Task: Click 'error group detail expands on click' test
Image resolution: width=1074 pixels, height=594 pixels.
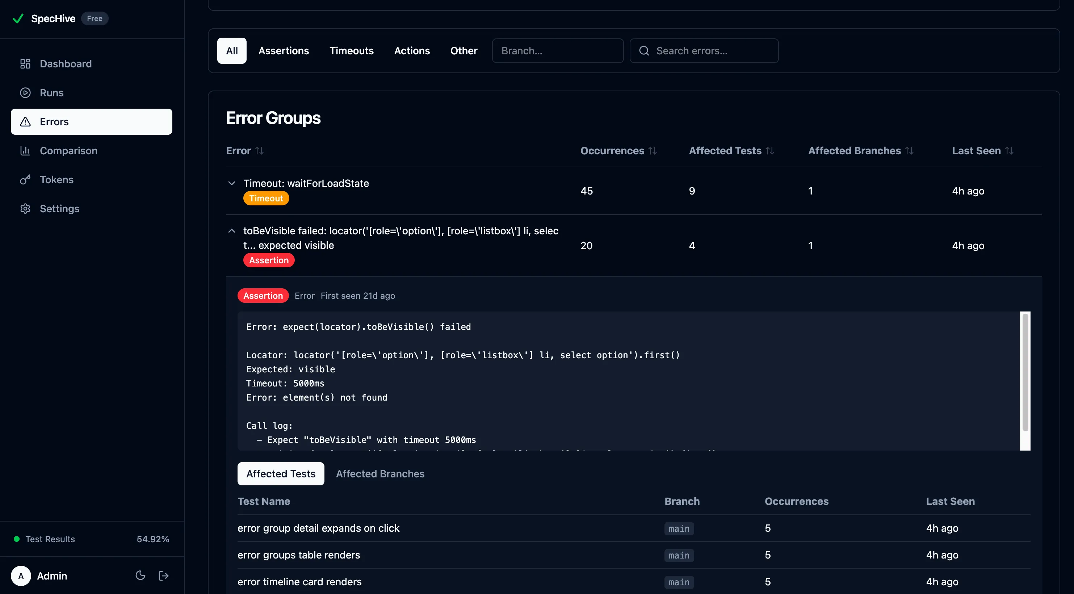Action: (x=319, y=528)
